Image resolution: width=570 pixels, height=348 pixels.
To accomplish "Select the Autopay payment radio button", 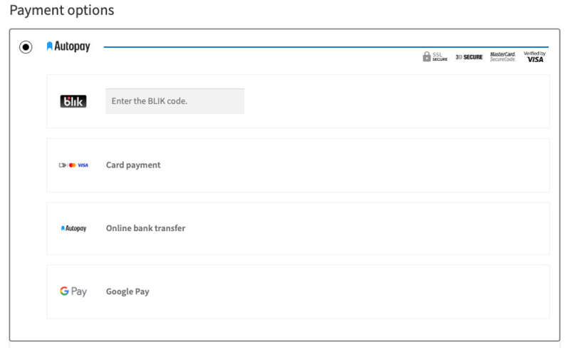I will pos(26,47).
